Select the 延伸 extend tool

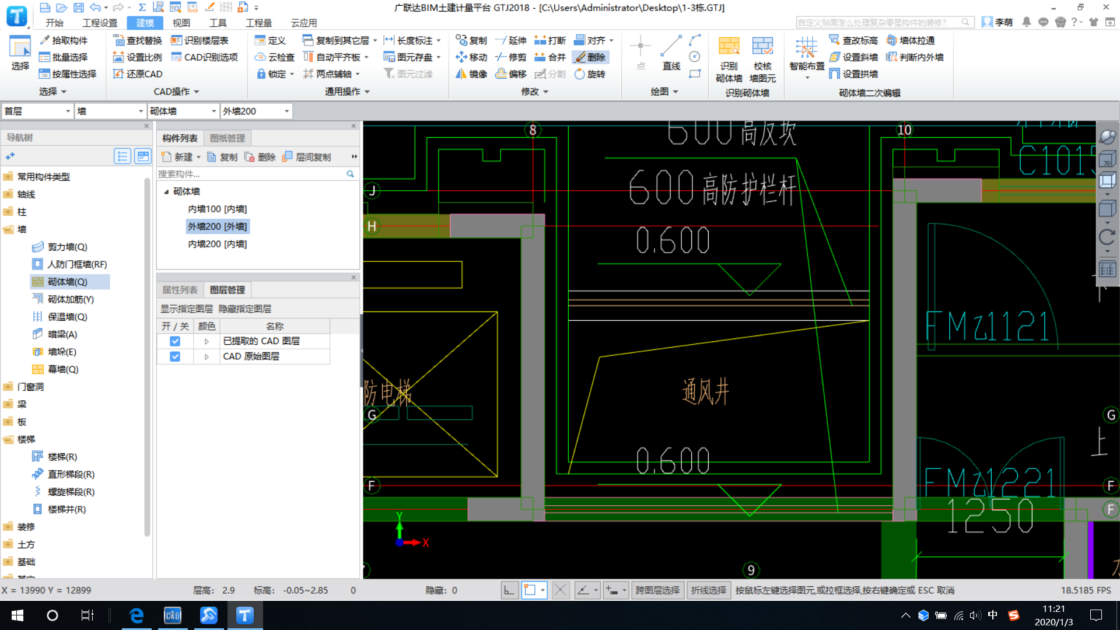(x=511, y=40)
